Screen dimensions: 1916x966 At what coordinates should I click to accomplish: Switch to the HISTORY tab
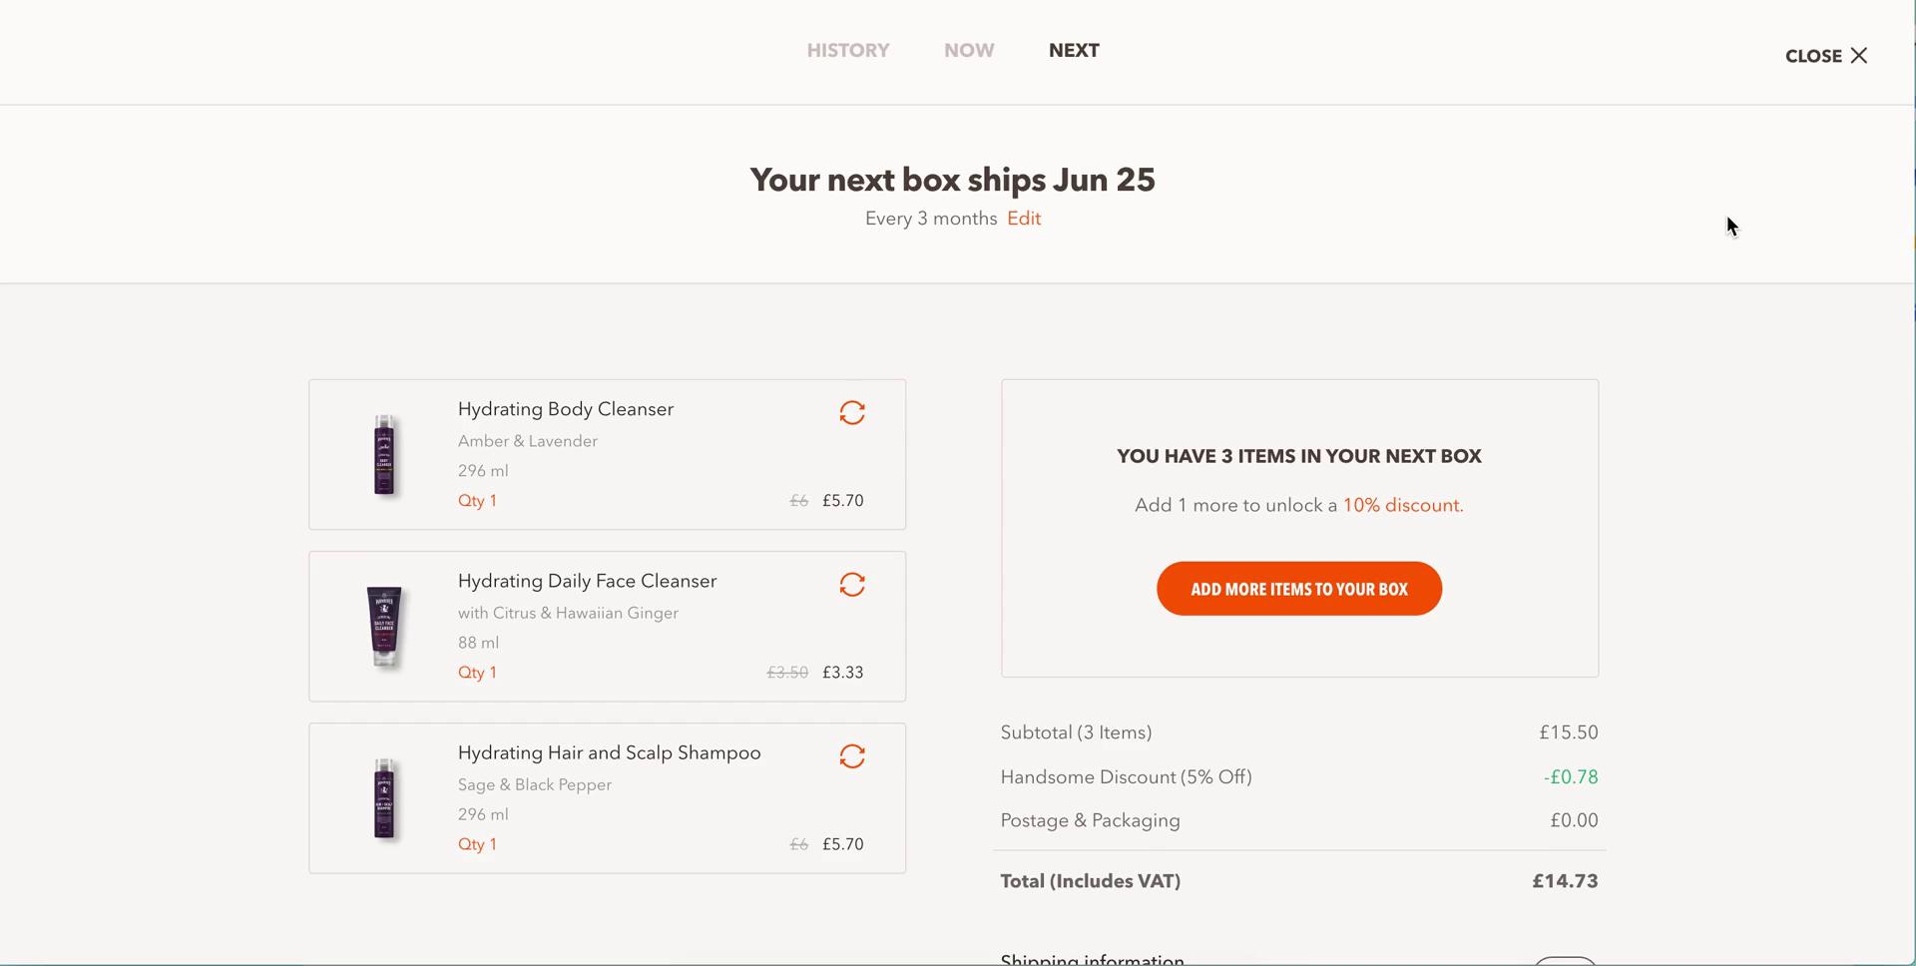click(x=848, y=51)
